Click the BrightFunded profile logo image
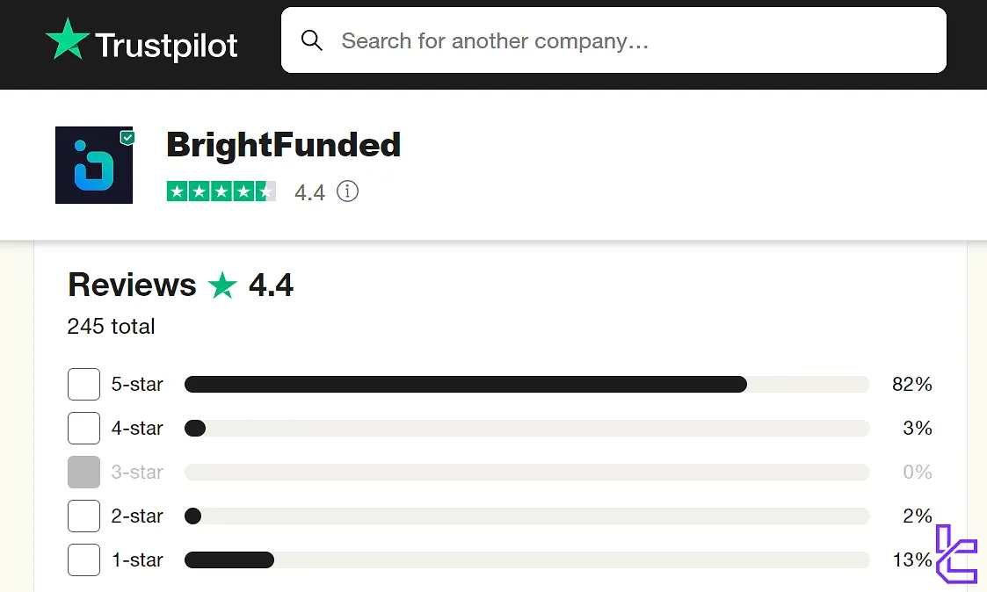 point(93,165)
